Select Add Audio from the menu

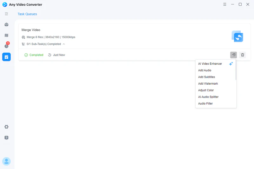pos(205,70)
